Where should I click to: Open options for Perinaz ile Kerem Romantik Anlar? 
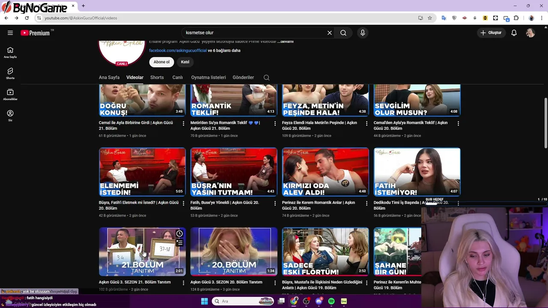(x=366, y=203)
